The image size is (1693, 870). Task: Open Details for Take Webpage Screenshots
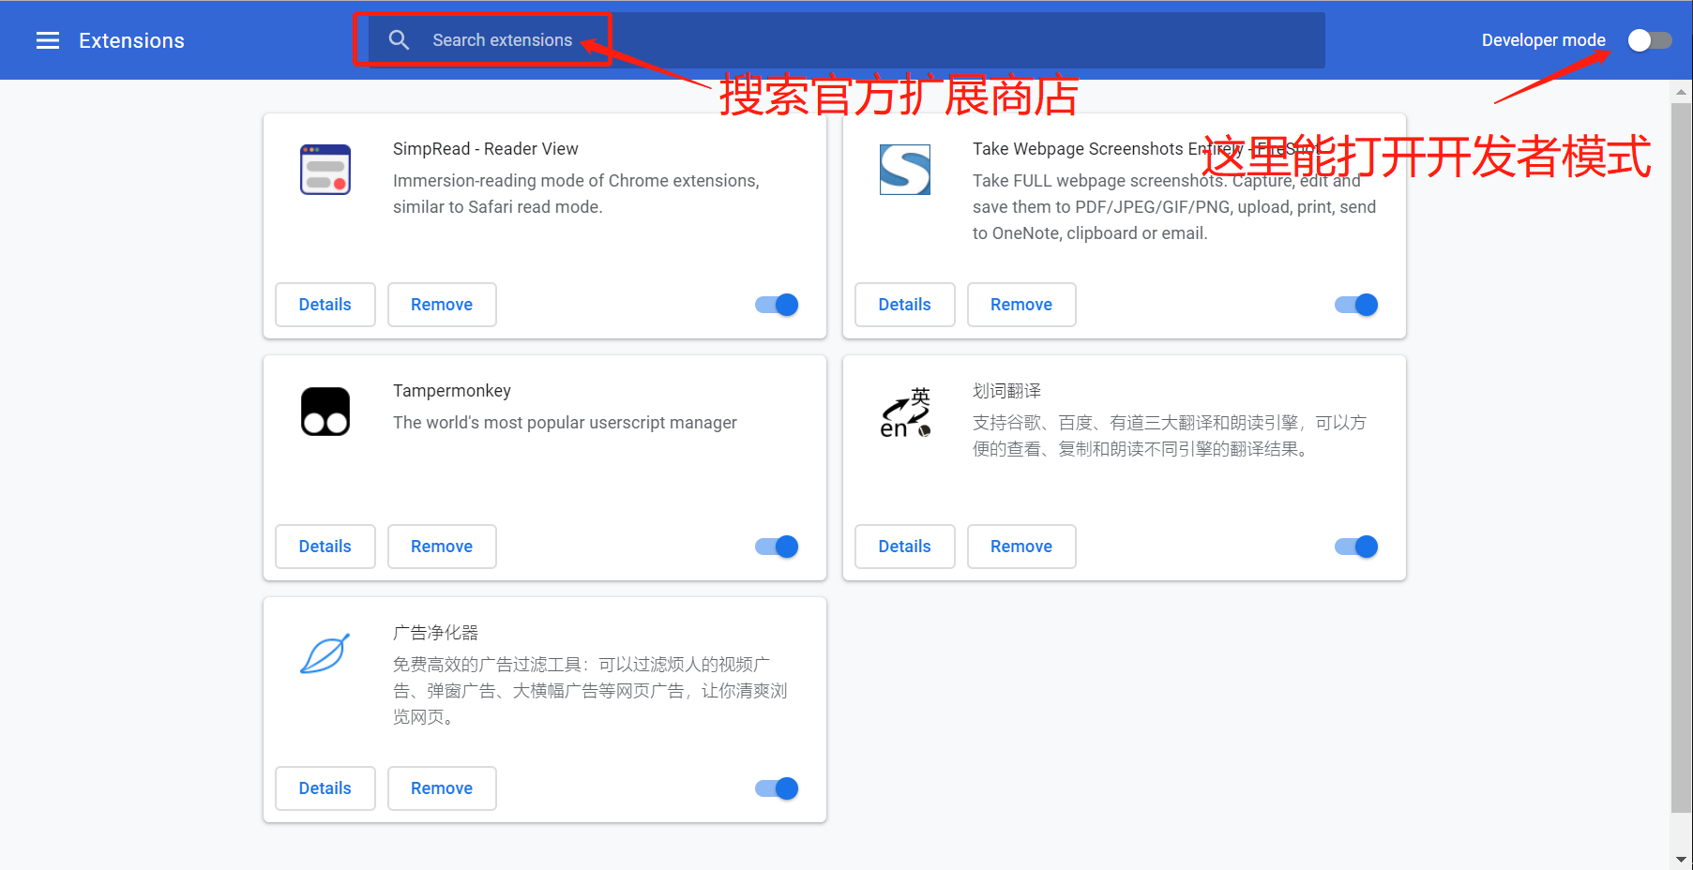[x=905, y=305]
